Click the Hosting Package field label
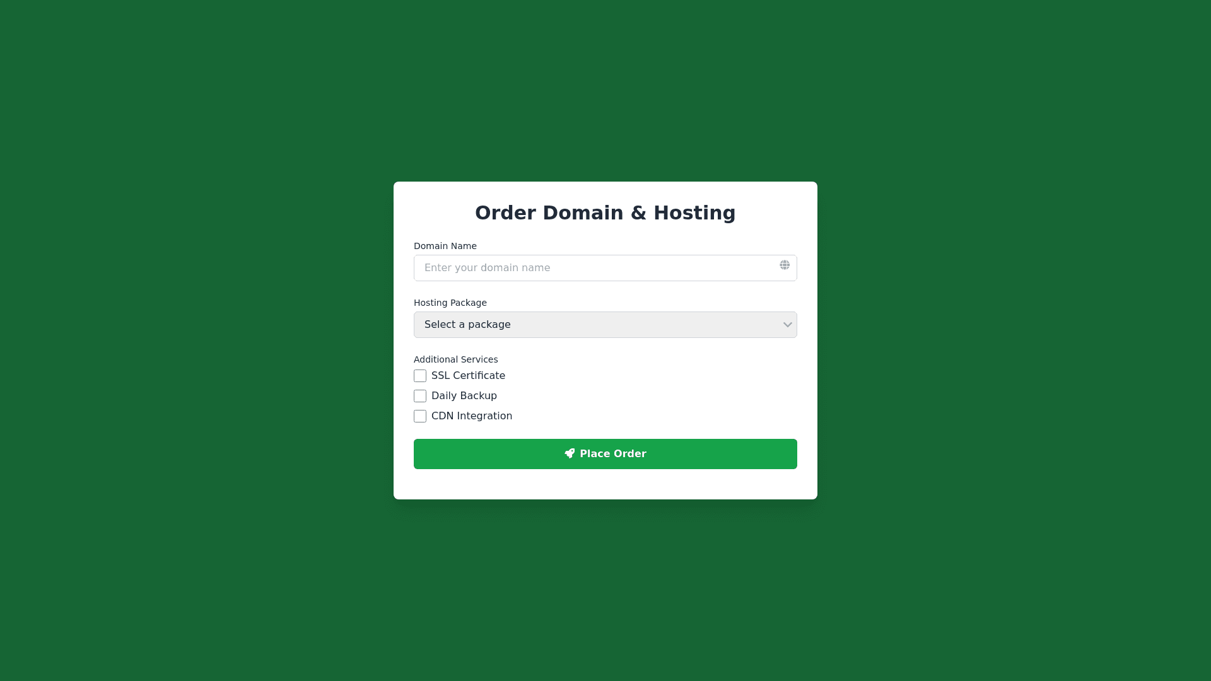Viewport: 1211px width, 681px height. (450, 303)
